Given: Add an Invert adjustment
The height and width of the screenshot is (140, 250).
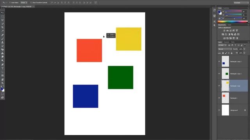Looking at the screenshot, I should (224, 38).
